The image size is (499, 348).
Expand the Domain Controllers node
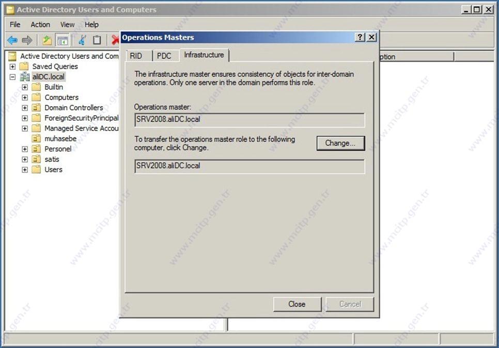coord(25,108)
